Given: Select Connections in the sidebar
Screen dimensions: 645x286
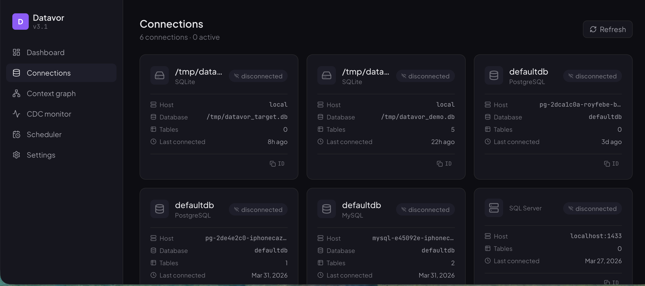Looking at the screenshot, I should point(61,73).
